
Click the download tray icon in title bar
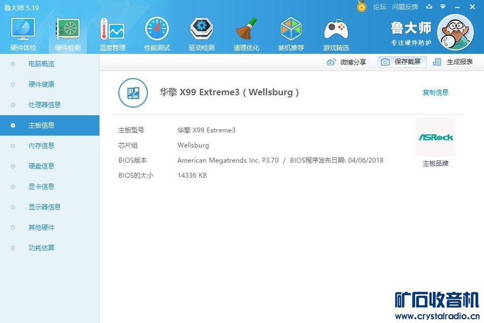[429, 6]
